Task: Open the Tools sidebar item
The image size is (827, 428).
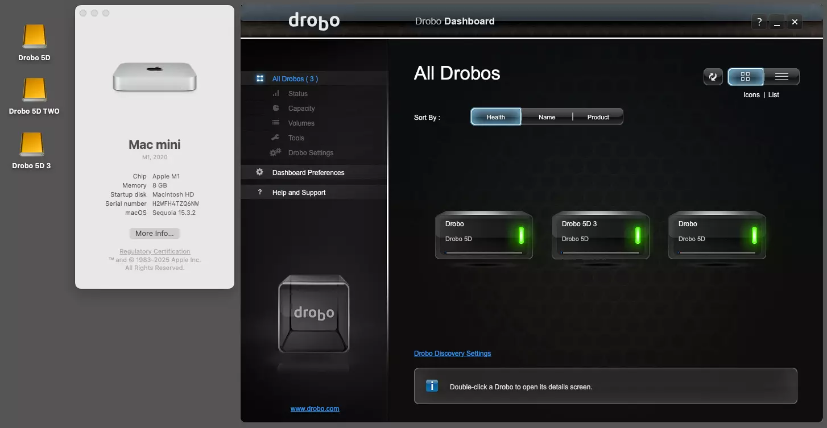Action: pos(296,138)
